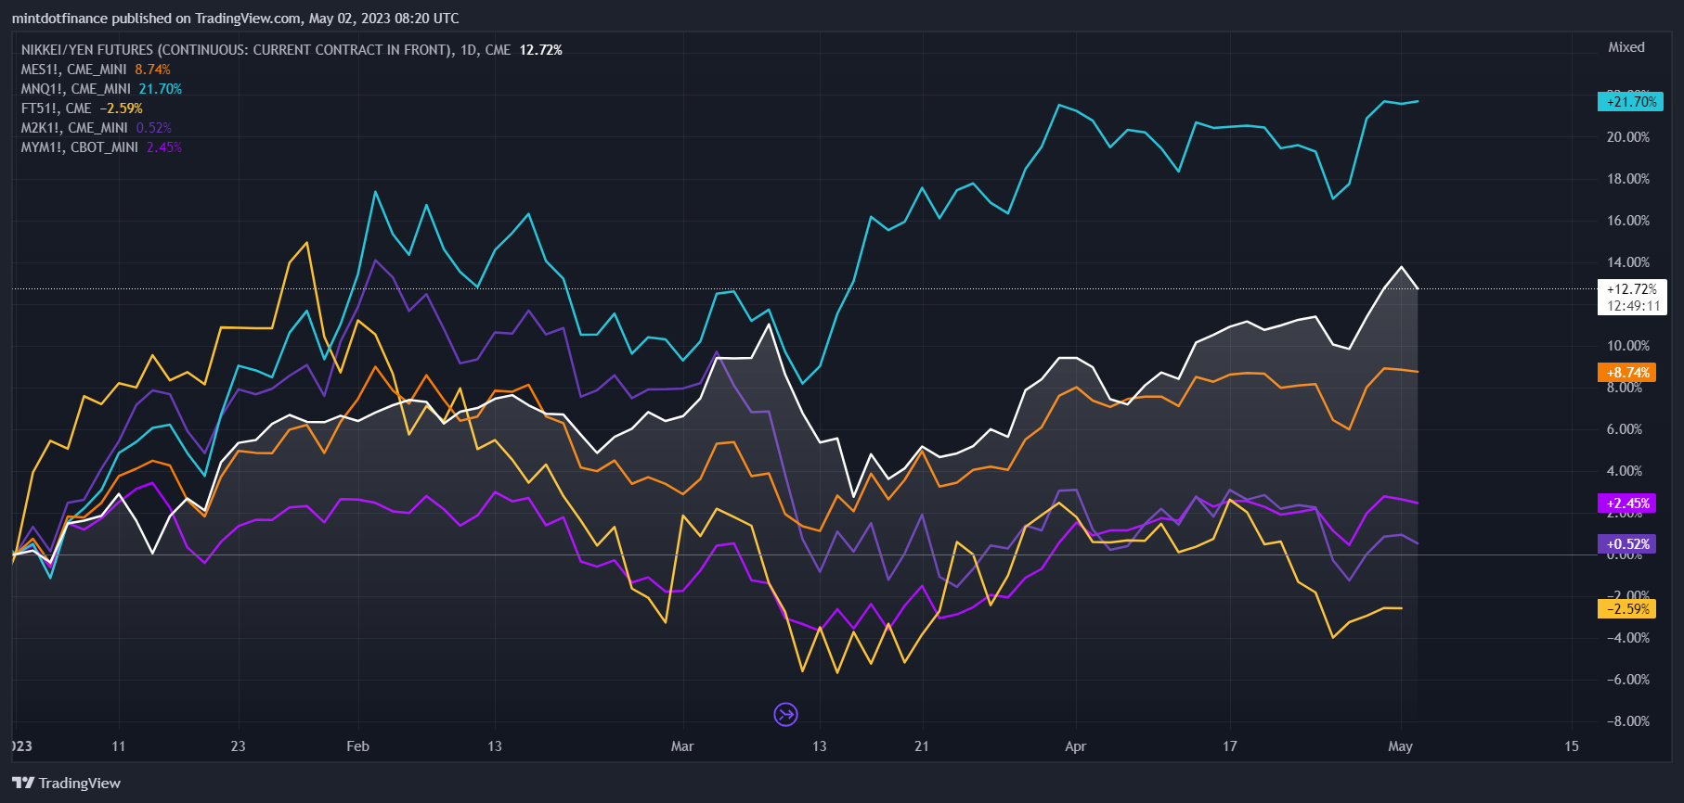This screenshot has height=803, width=1684.
Task: Click the 8.74% value beside MES1!
Action: 152,70
